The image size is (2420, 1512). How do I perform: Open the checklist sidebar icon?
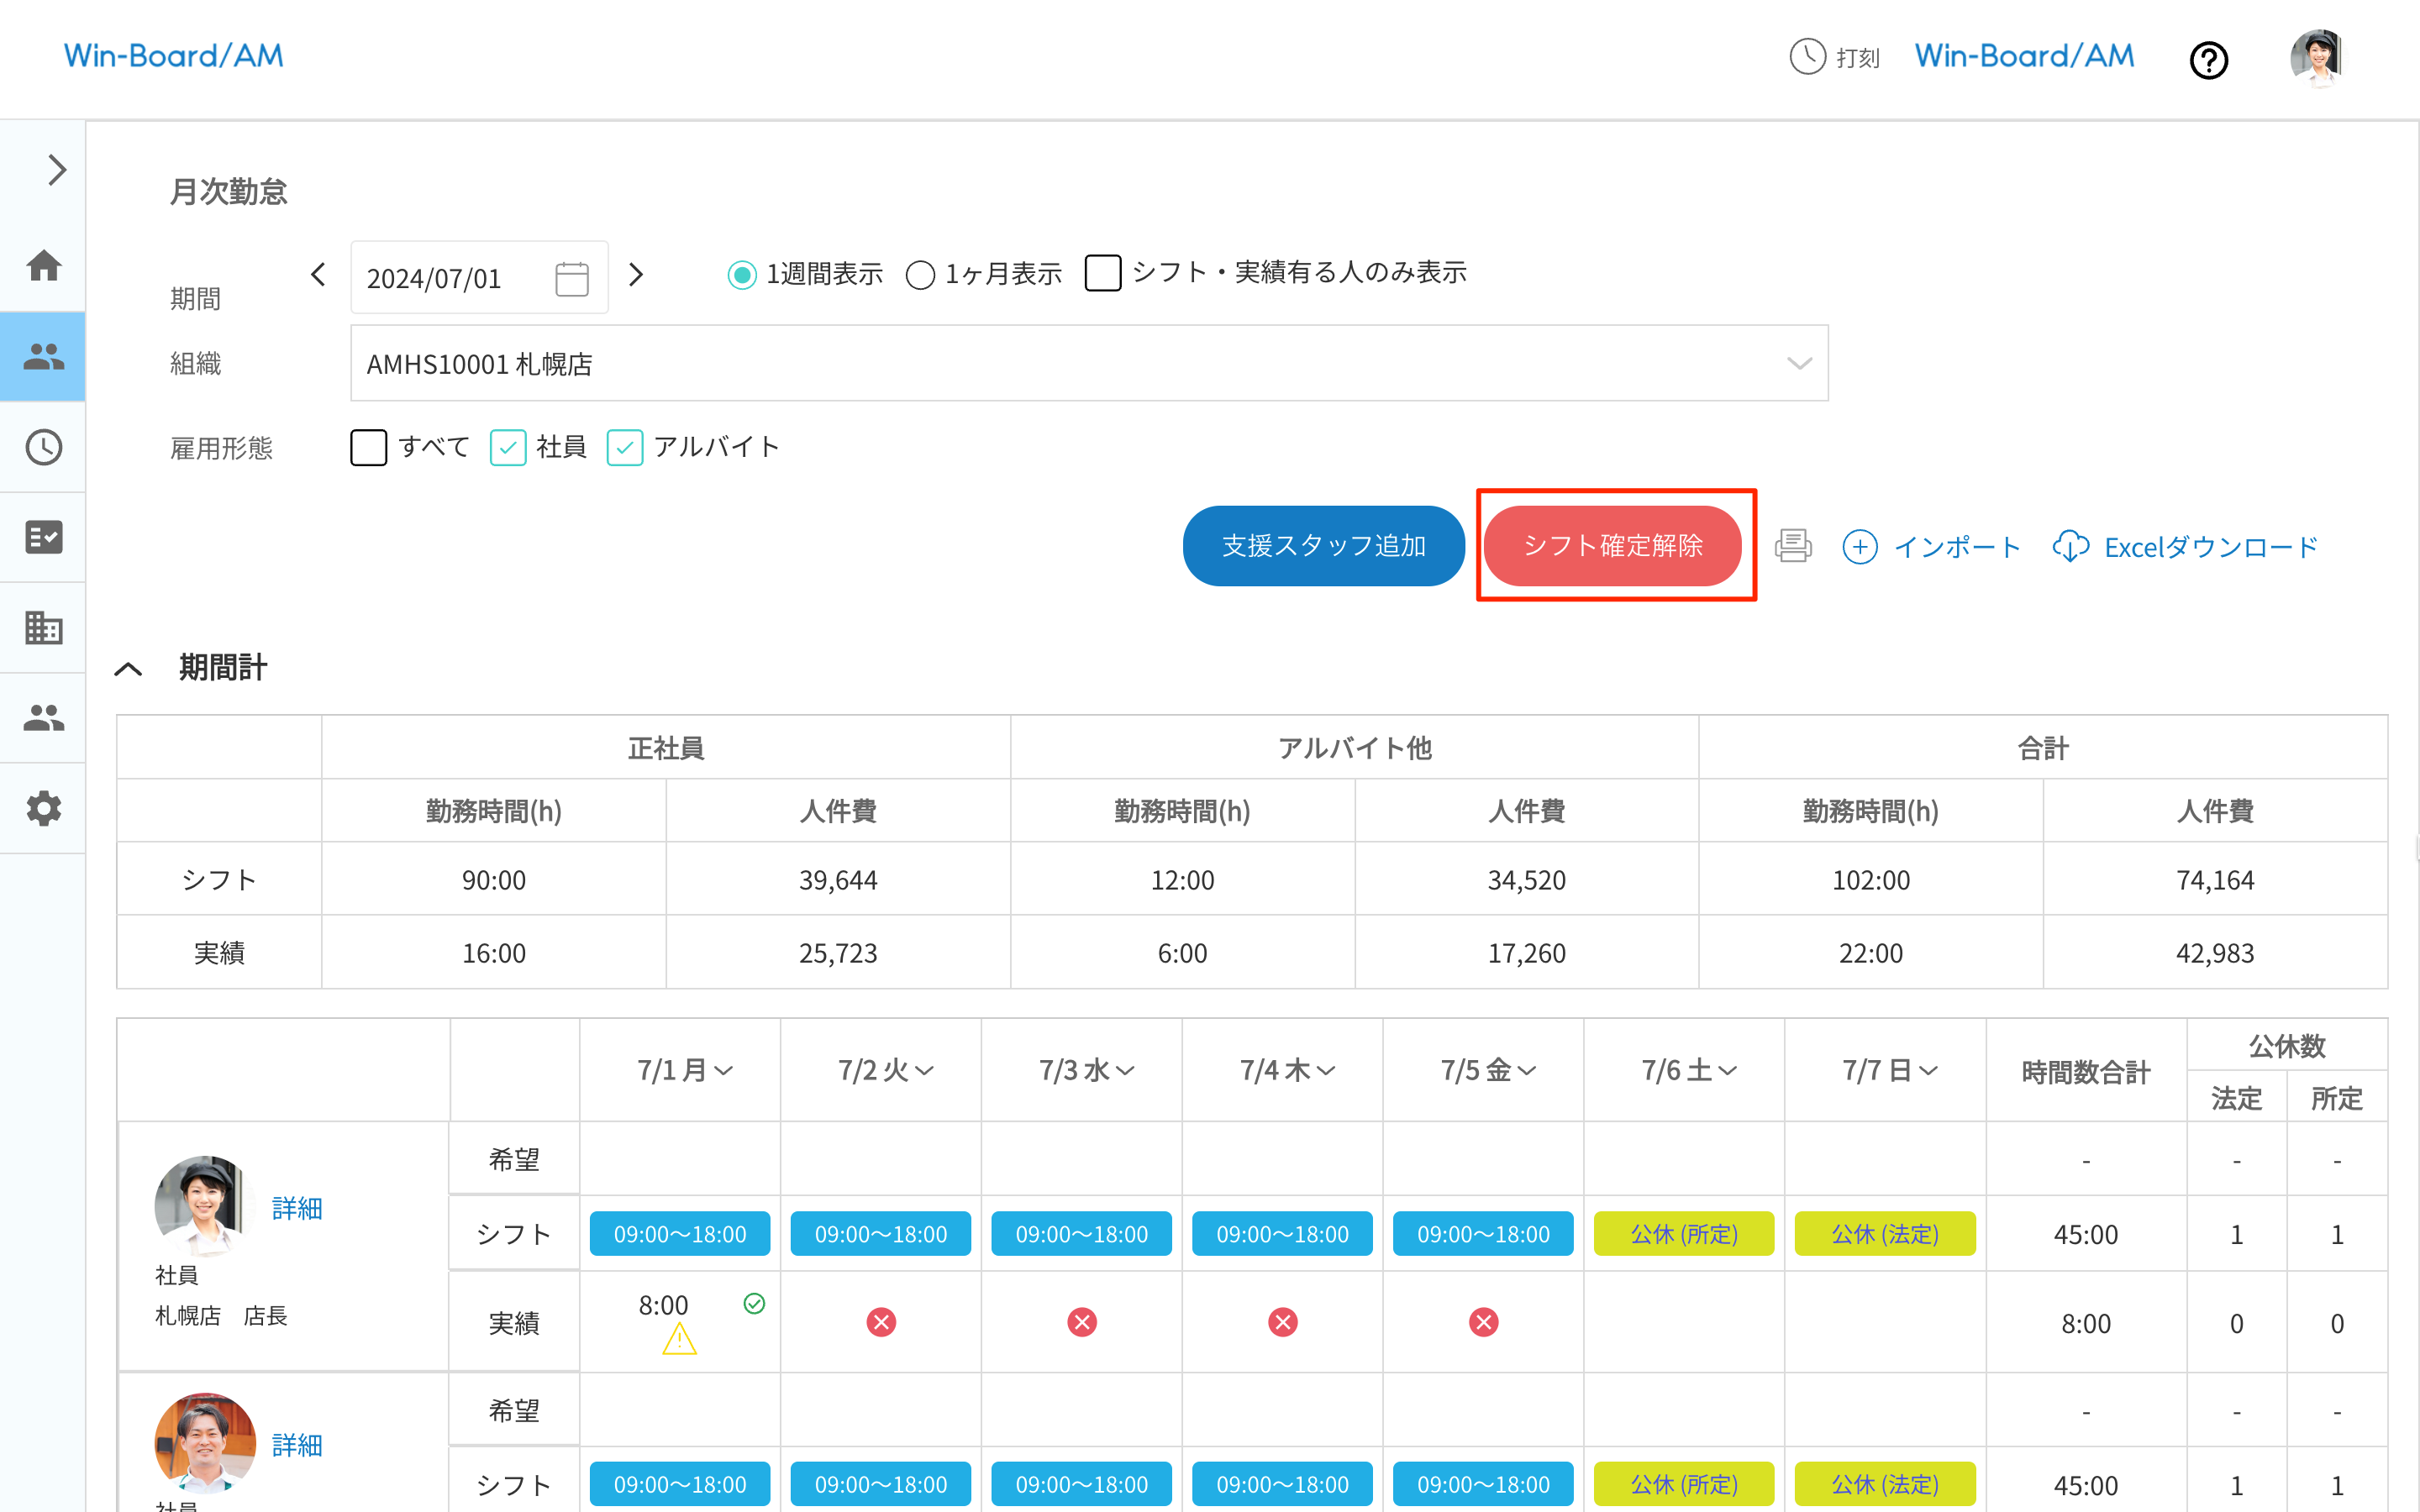(43, 537)
